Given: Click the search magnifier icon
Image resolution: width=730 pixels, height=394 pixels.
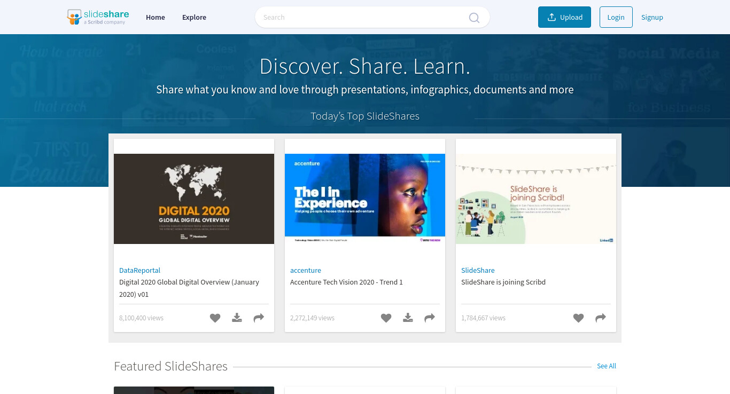Looking at the screenshot, I should tap(474, 18).
